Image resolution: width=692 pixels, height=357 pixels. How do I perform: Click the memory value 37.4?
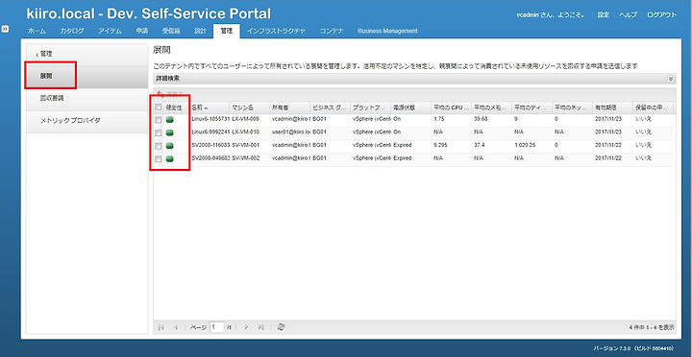480,145
